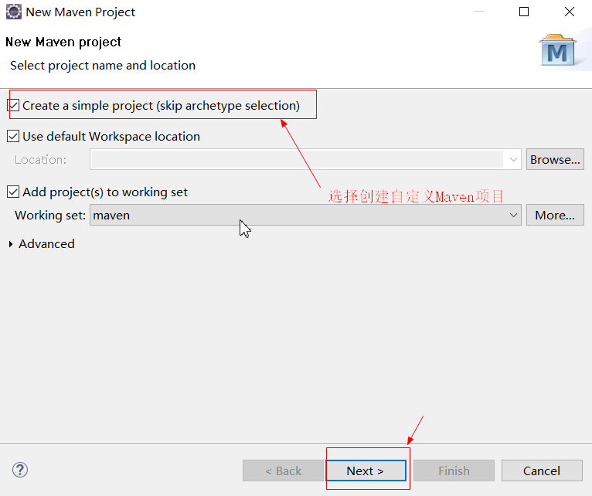Open the Working set dropdown arrow
Screen dimensions: 592x496
click(513, 215)
